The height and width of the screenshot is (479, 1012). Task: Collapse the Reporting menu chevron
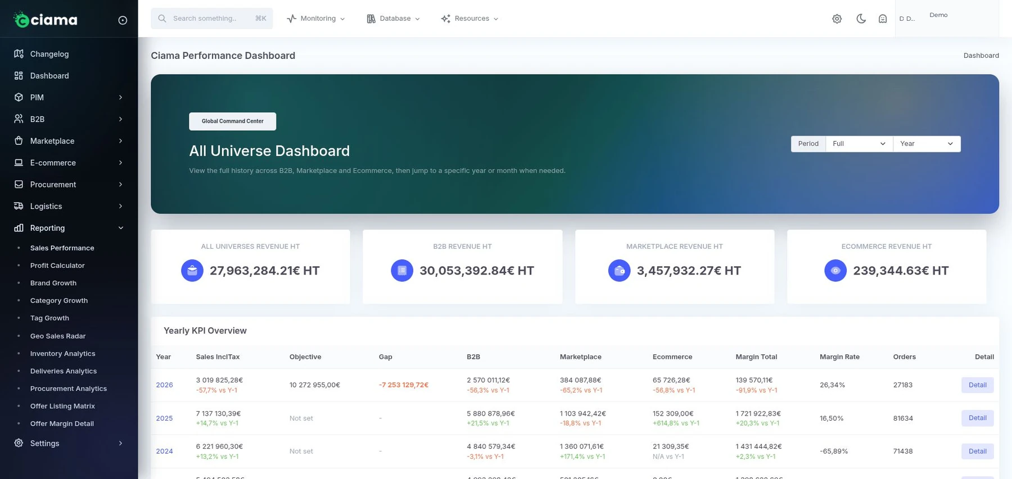(x=120, y=228)
